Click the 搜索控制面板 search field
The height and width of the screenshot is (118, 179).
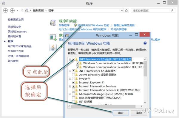pyautogui.click(x=153, y=11)
